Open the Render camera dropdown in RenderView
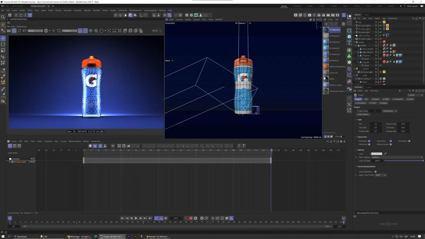425x239 pixels. click(x=69, y=31)
